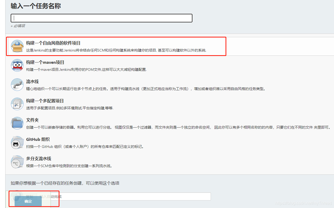334x208 pixels.
Task: Choose 文件夹 title
Action: tap(32, 120)
